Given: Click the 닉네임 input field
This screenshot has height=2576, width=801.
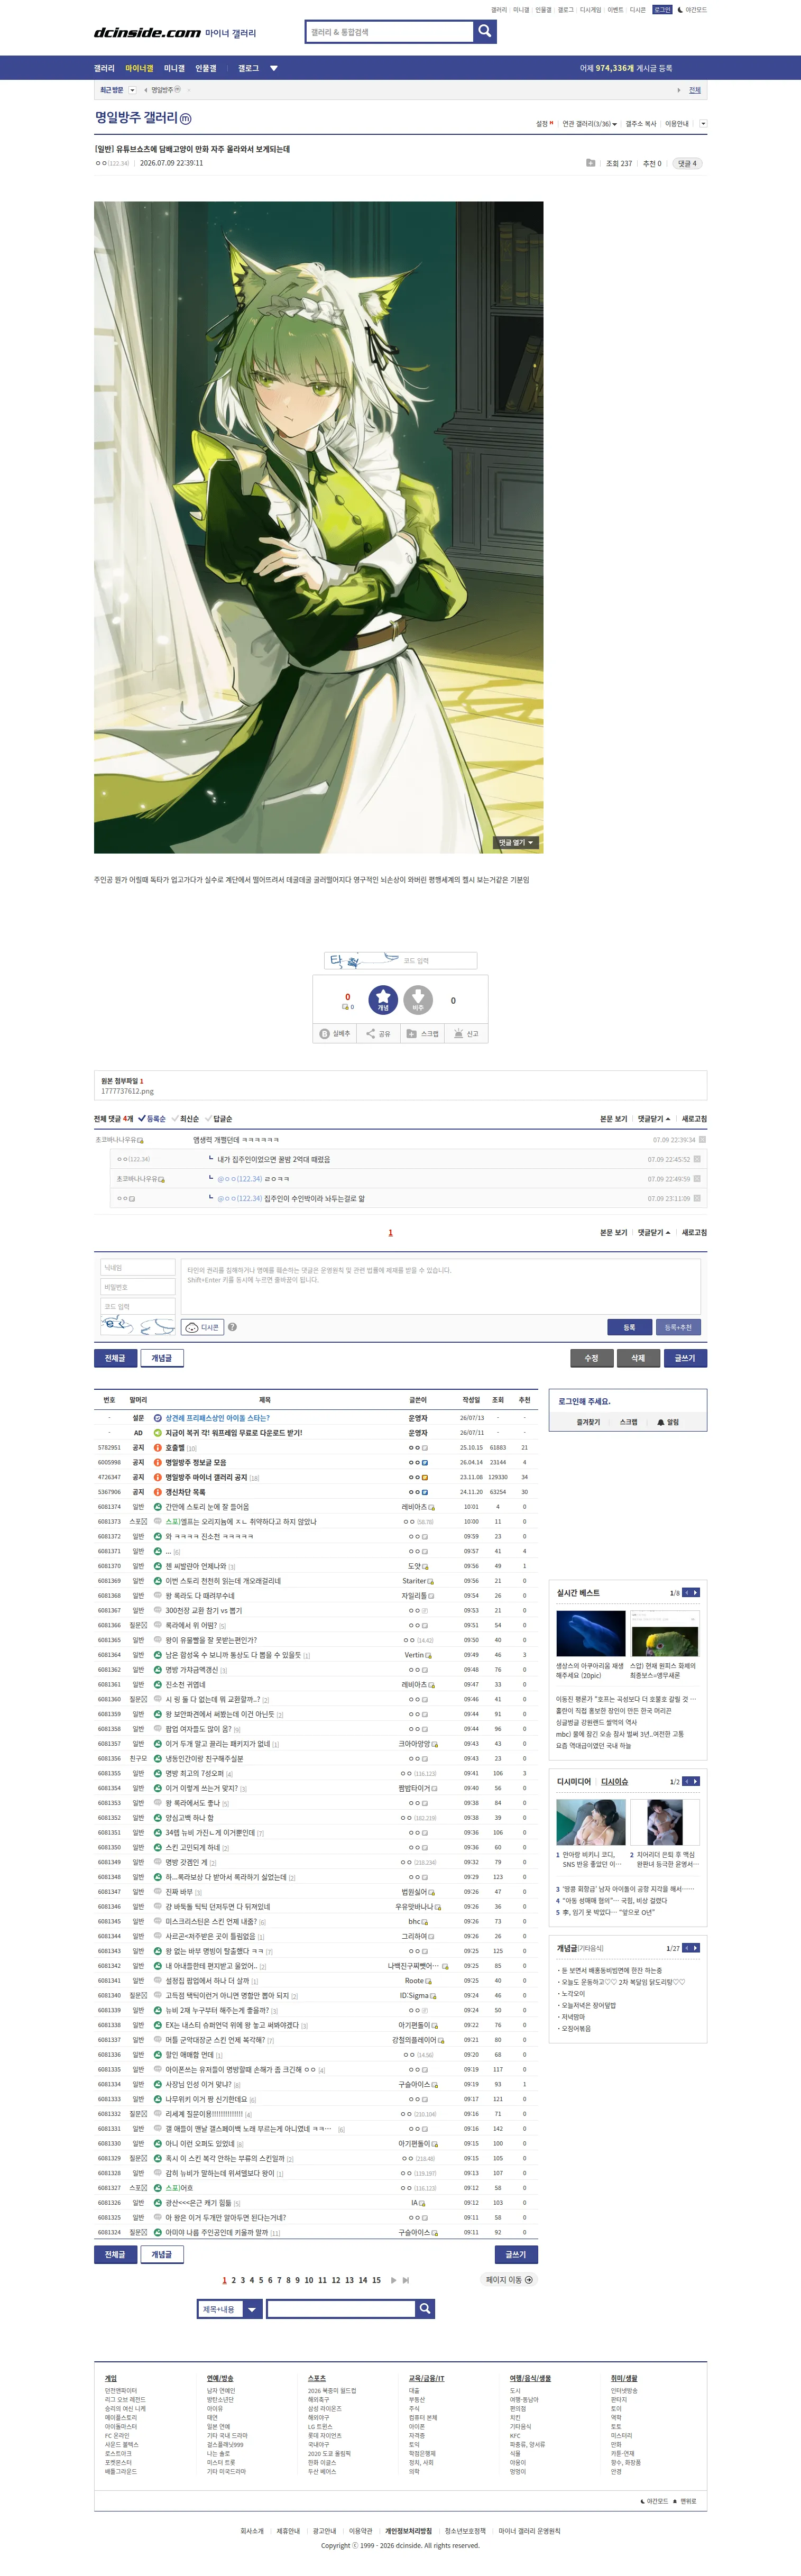Looking at the screenshot, I should [x=137, y=1267].
